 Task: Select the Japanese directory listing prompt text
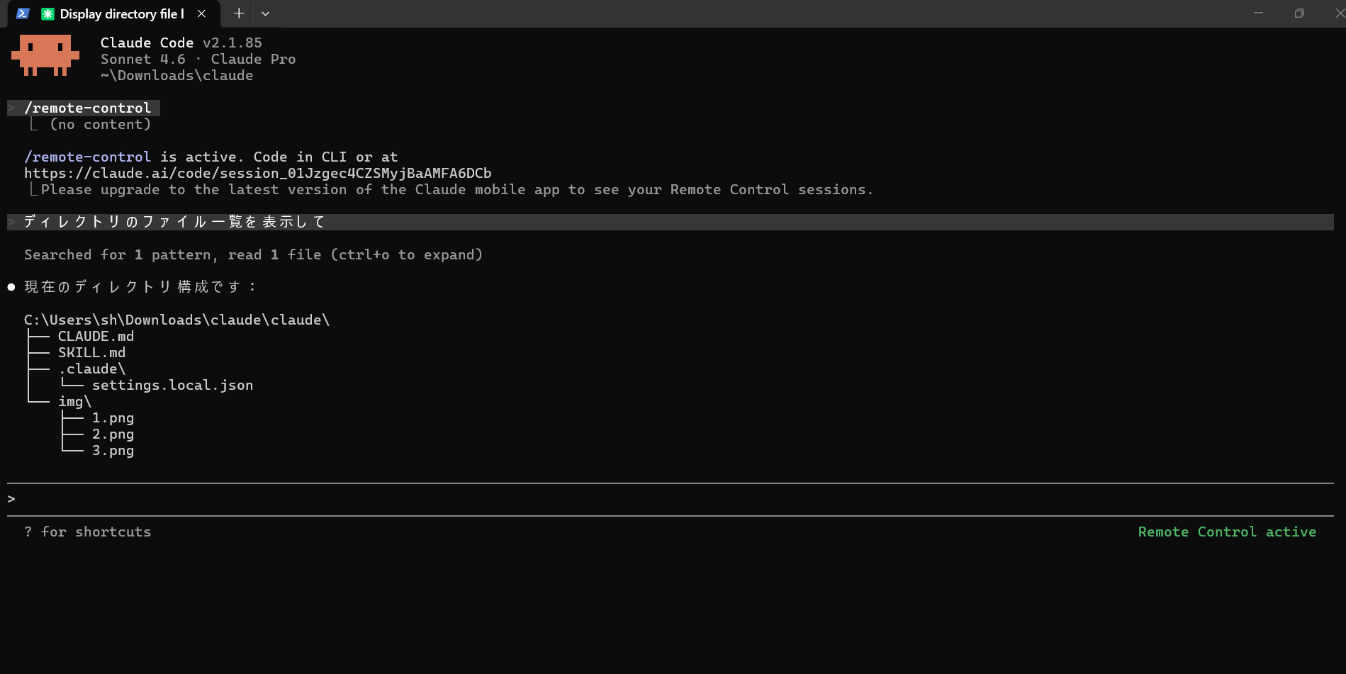click(173, 220)
